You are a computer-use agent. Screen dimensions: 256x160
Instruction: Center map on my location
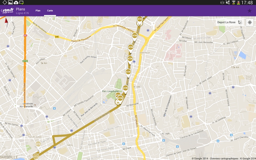pos(250,22)
